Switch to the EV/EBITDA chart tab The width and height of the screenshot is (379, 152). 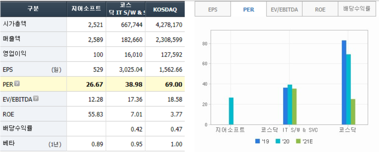(x=284, y=10)
